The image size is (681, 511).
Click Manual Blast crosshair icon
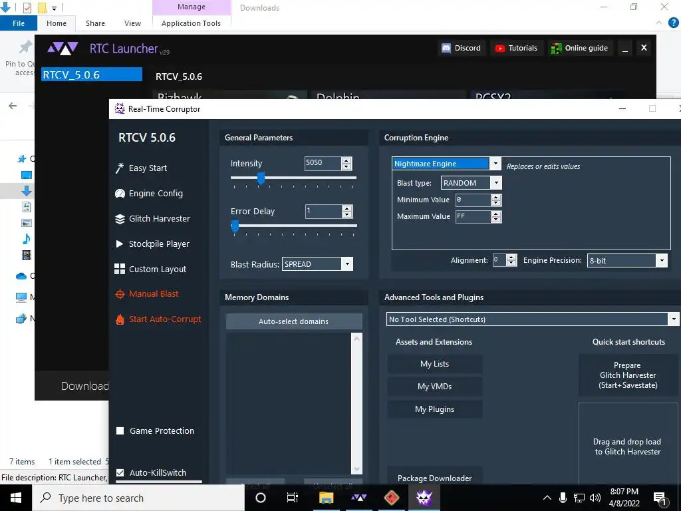(120, 294)
